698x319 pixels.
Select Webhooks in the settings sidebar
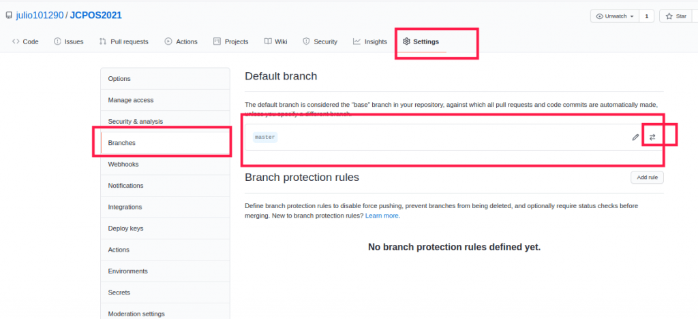coord(123,164)
